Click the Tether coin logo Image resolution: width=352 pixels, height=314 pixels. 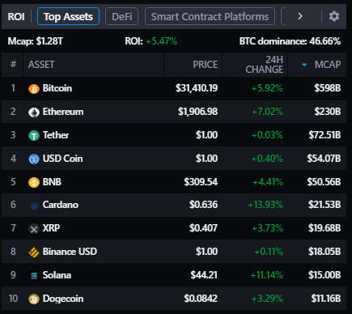click(x=34, y=135)
